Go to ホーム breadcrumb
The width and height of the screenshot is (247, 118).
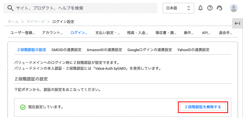pos(13,22)
